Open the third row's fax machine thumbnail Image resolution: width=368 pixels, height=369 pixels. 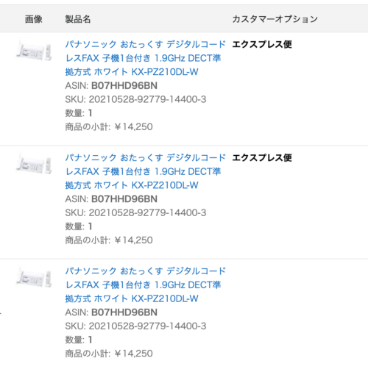(34, 278)
